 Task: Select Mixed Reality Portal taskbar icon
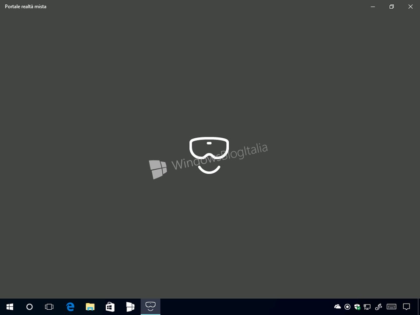150,307
